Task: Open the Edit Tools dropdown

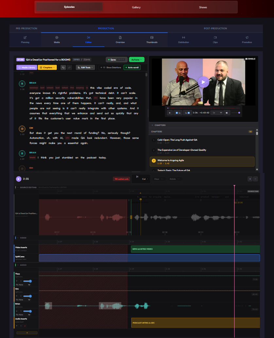Action: (85, 67)
